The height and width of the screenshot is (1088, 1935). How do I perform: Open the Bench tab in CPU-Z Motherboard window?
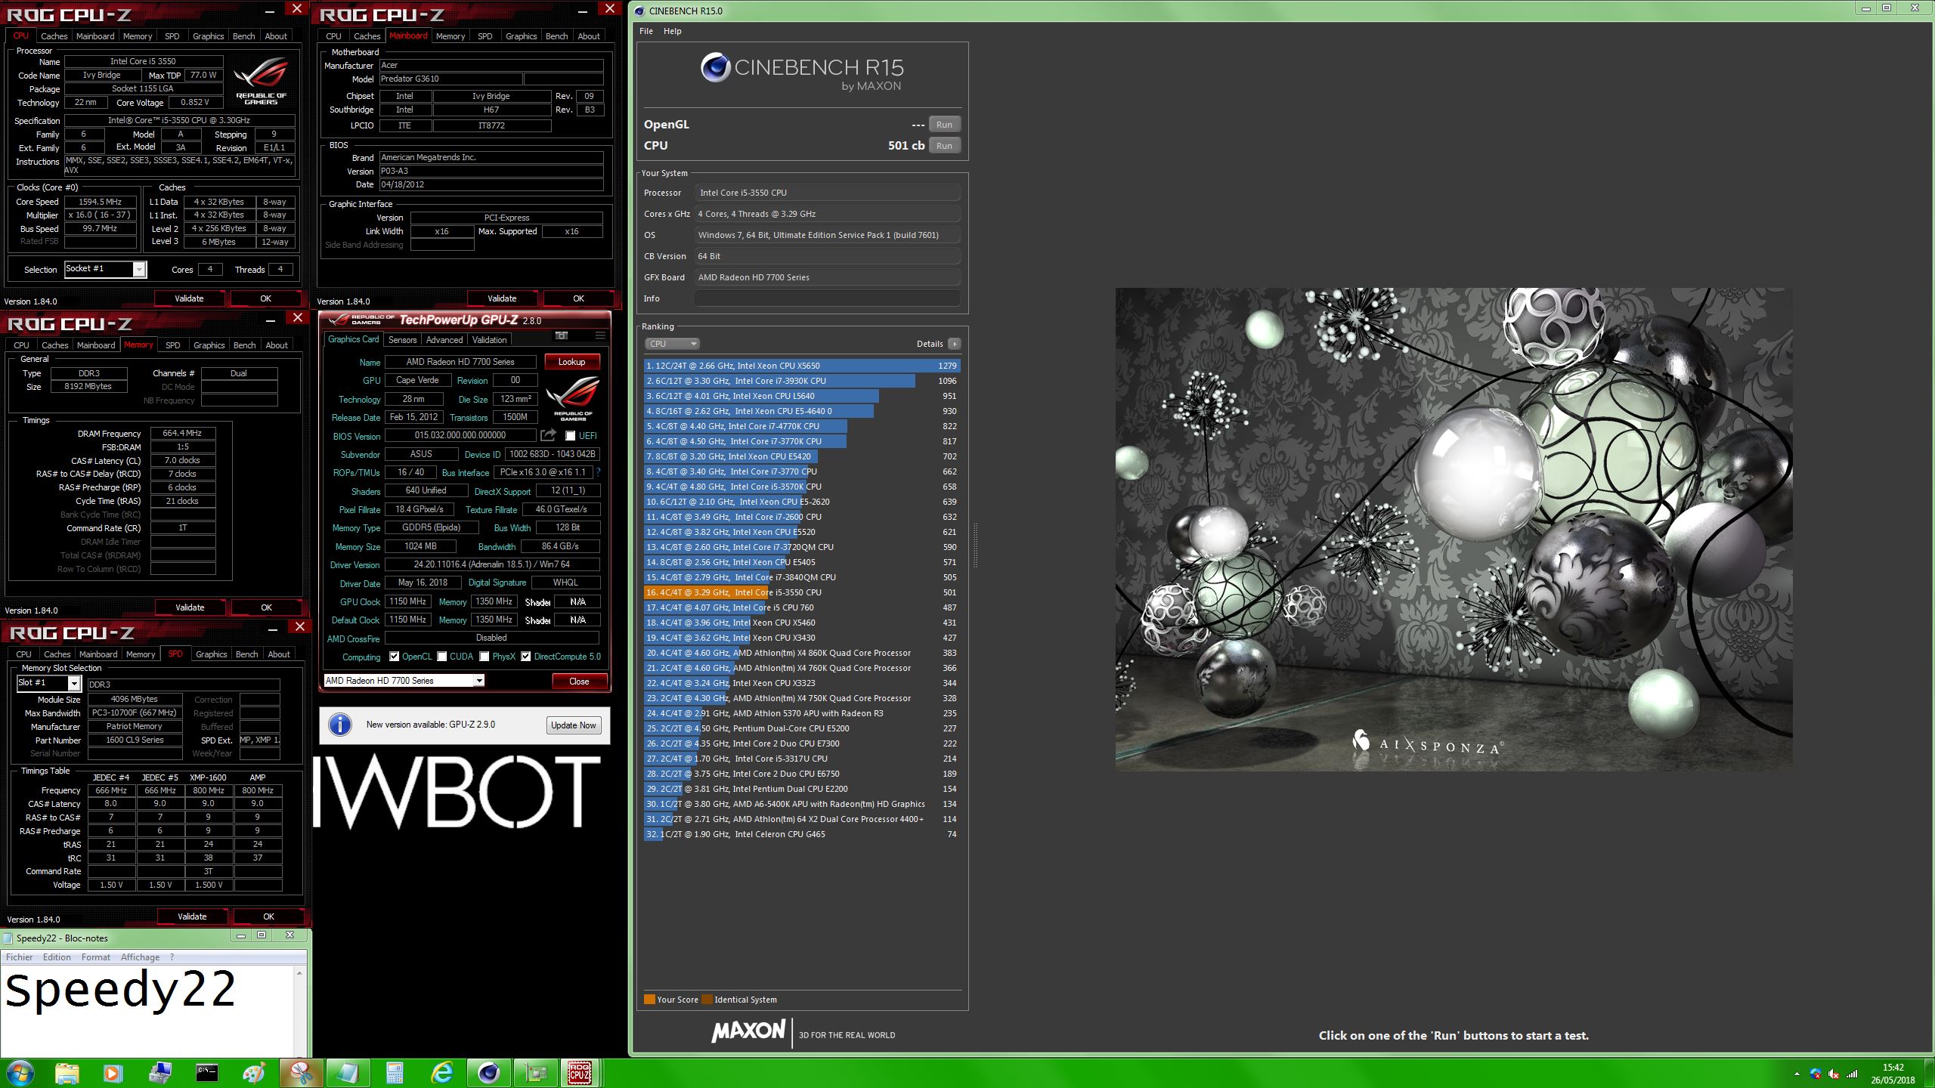[x=556, y=36]
